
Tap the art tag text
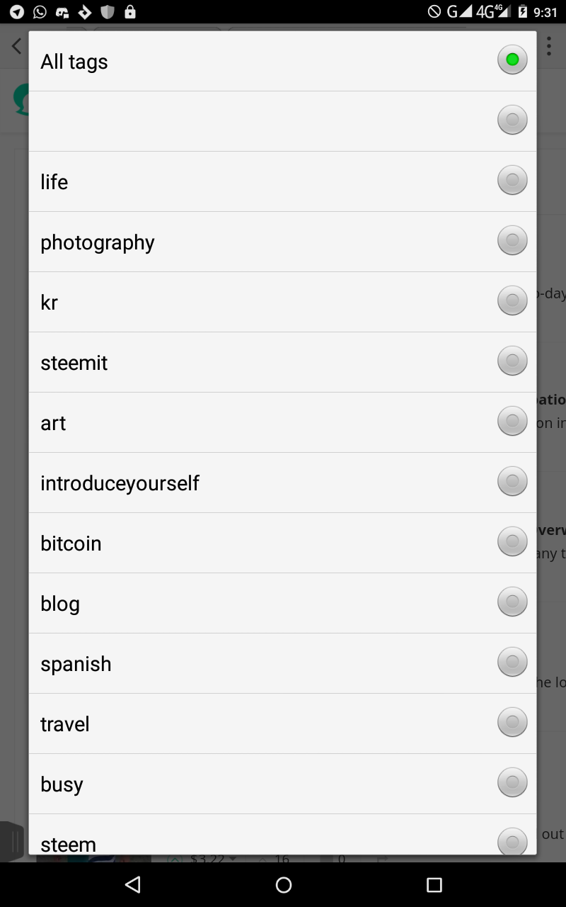coord(53,423)
